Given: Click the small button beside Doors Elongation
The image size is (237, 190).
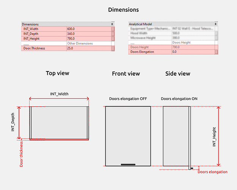Looking at the screenshot, I should (x=217, y=52).
